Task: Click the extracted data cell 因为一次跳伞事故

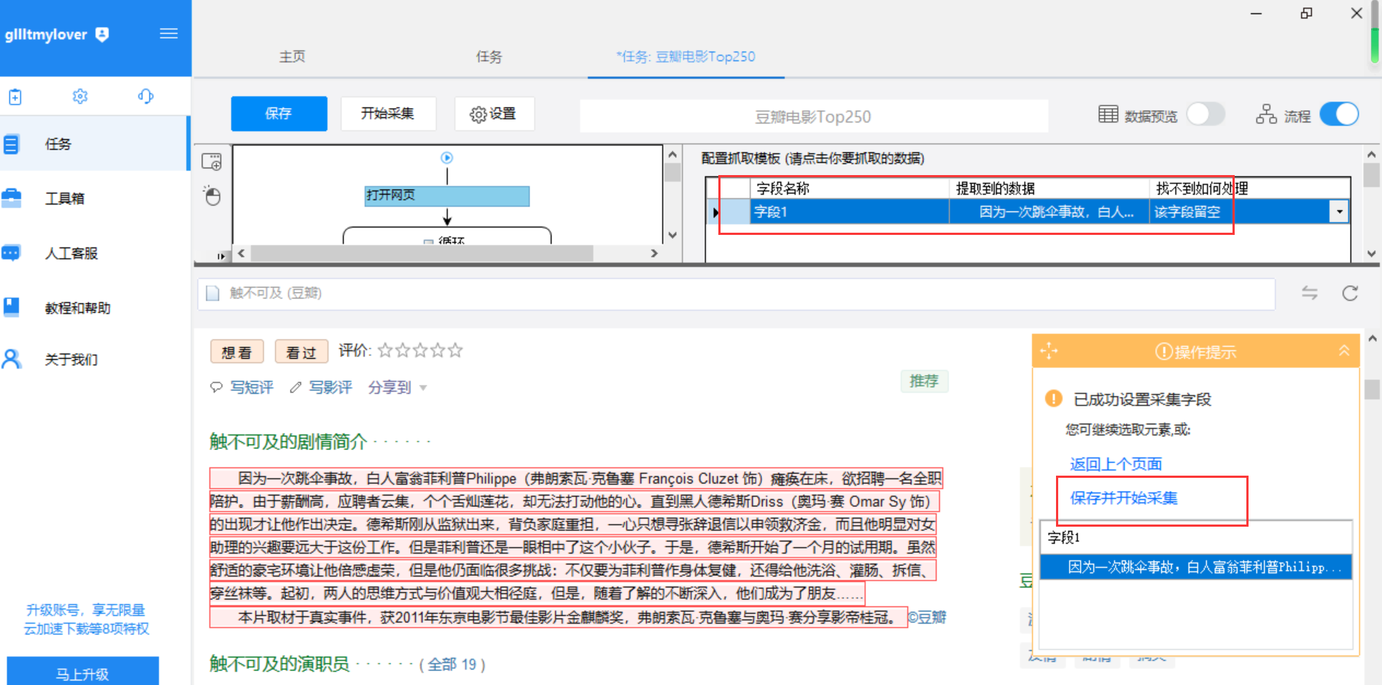Action: pyautogui.click(x=1049, y=212)
